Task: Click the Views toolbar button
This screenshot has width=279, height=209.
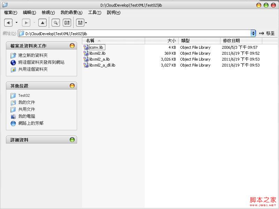Action: click(x=80, y=23)
